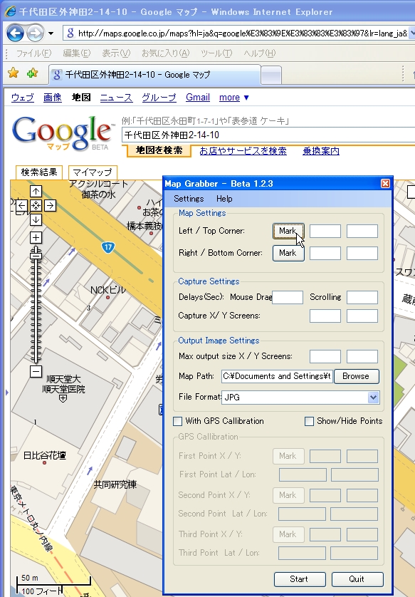The image size is (415, 597).
Task: Pan the map down with arrow icon
Action: coord(36,219)
